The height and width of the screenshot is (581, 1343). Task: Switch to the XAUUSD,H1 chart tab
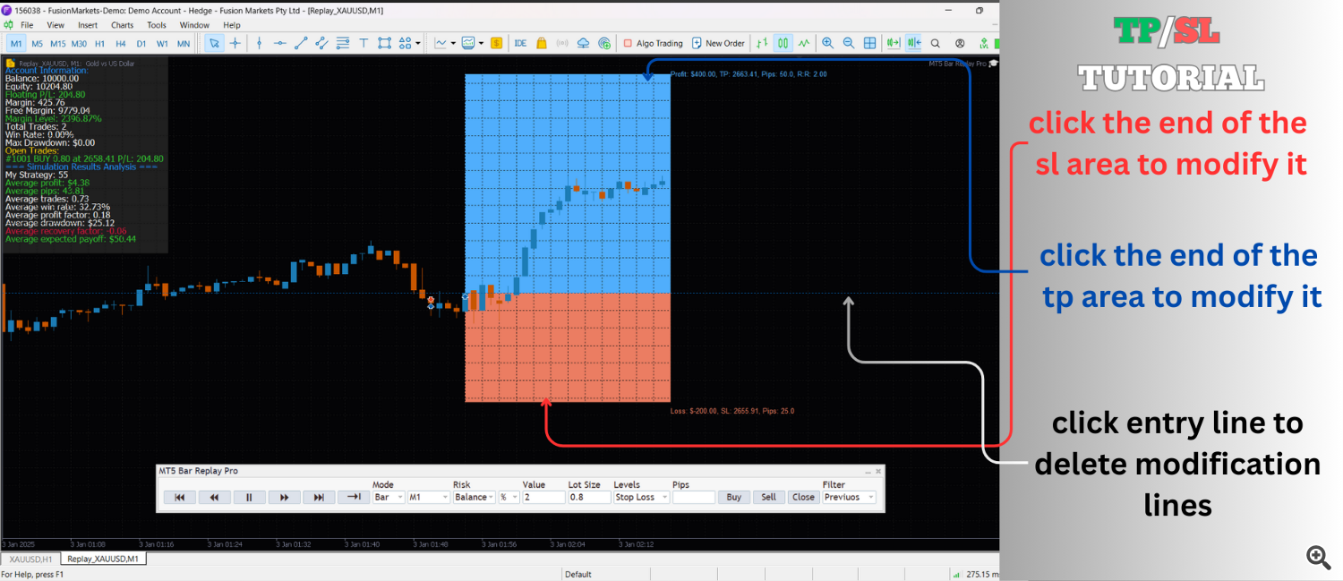pyautogui.click(x=30, y=559)
